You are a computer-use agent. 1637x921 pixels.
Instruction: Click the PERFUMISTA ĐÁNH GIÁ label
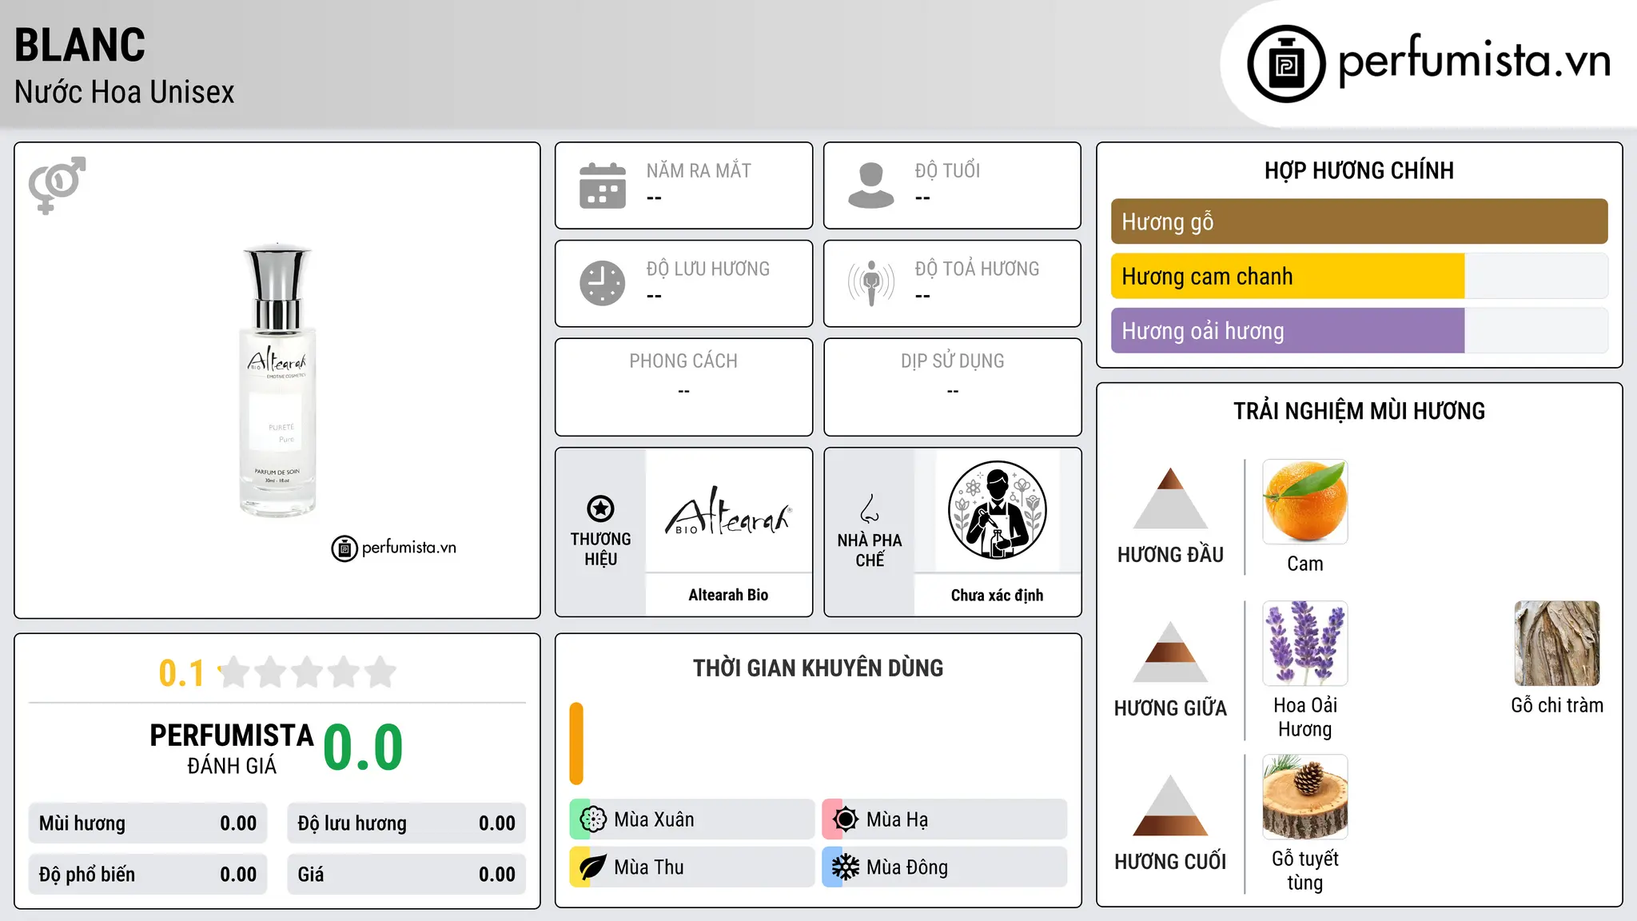click(x=232, y=748)
